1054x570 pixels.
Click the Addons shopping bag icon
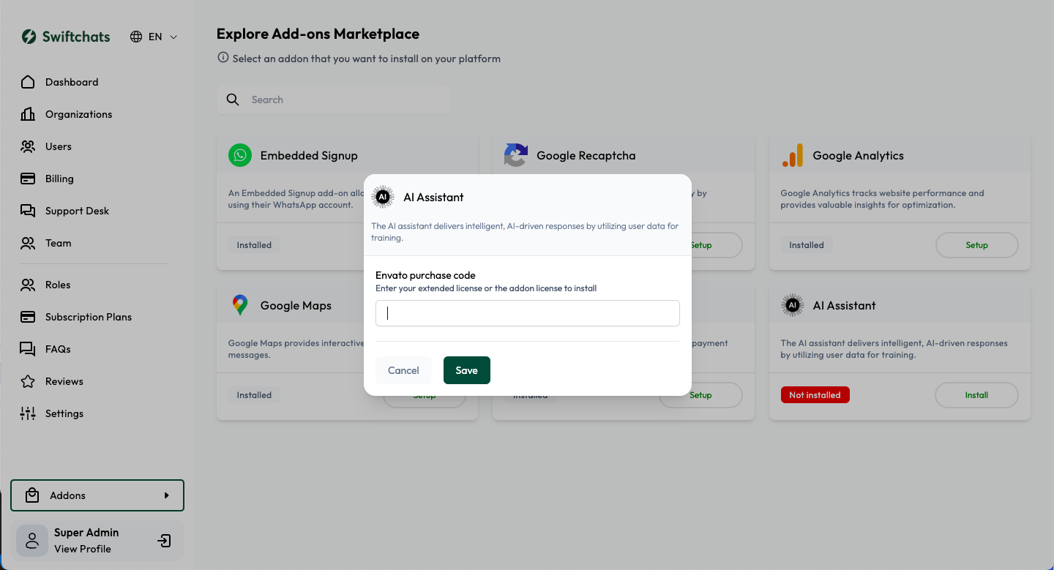point(31,495)
